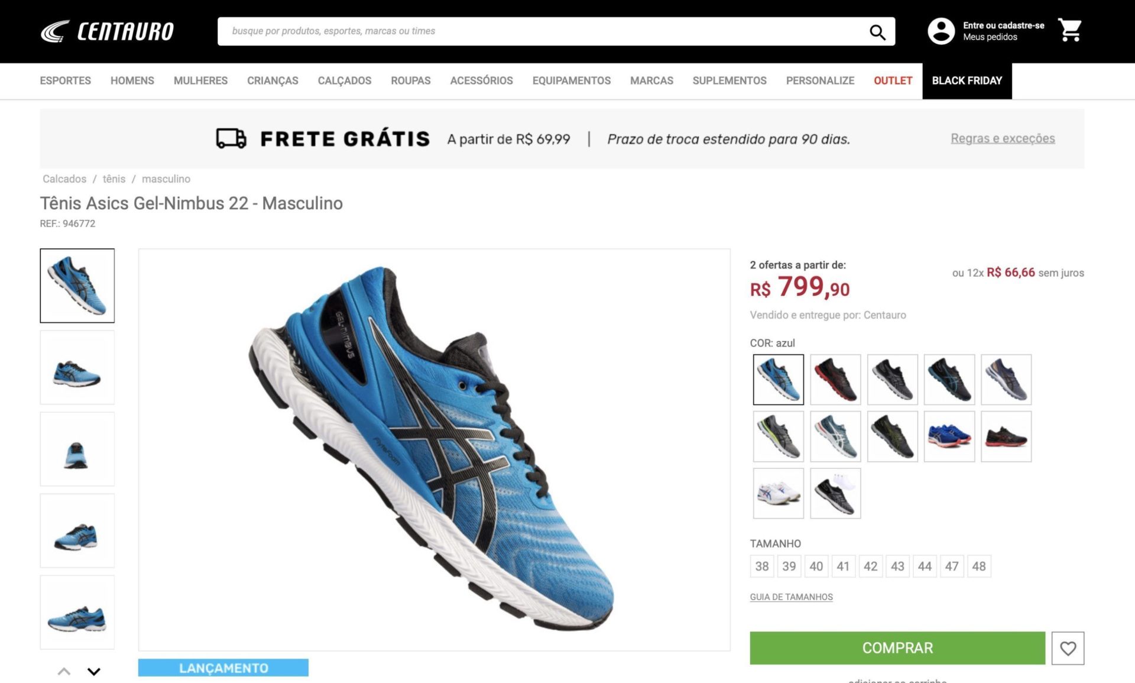
Task: Open the ESPORTES menu dropdown
Action: point(65,80)
